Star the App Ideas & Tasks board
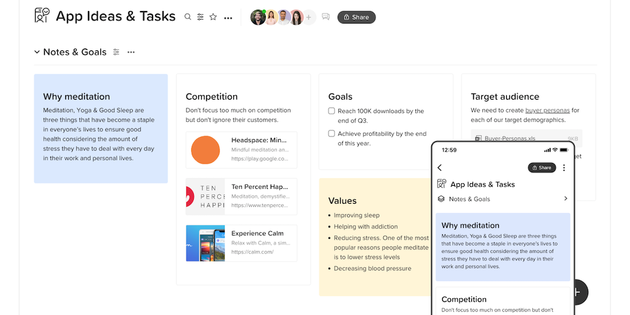The height and width of the screenshot is (315, 630). 213,17
